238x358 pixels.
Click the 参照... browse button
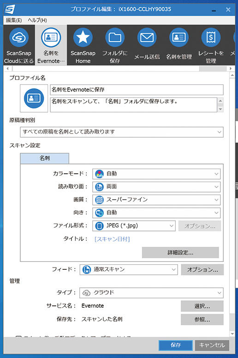202,319
